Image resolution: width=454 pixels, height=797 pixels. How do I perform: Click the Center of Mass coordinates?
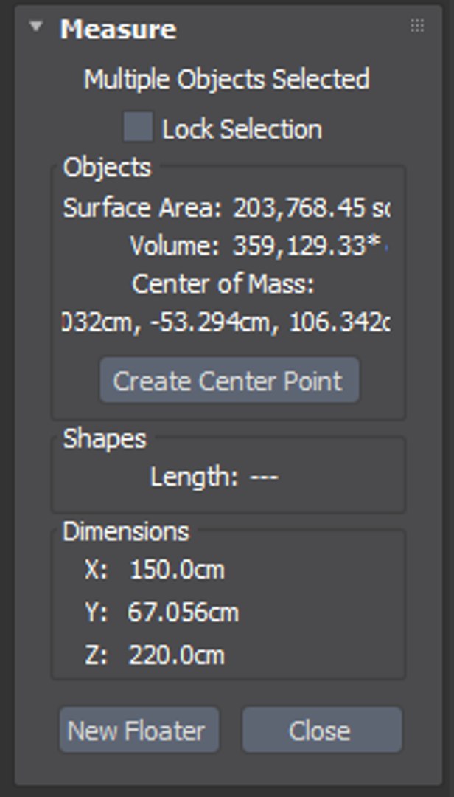coord(226,322)
